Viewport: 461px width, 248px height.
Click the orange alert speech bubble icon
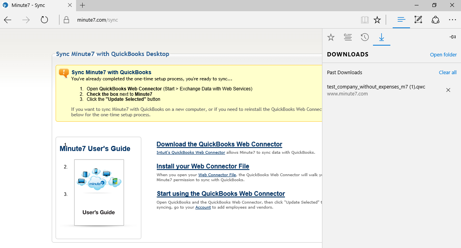tap(64, 73)
